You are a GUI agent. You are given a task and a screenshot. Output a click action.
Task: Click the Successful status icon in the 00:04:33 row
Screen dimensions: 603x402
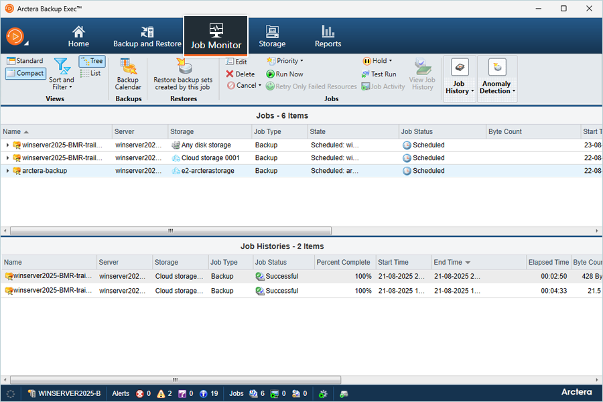pyautogui.click(x=259, y=291)
